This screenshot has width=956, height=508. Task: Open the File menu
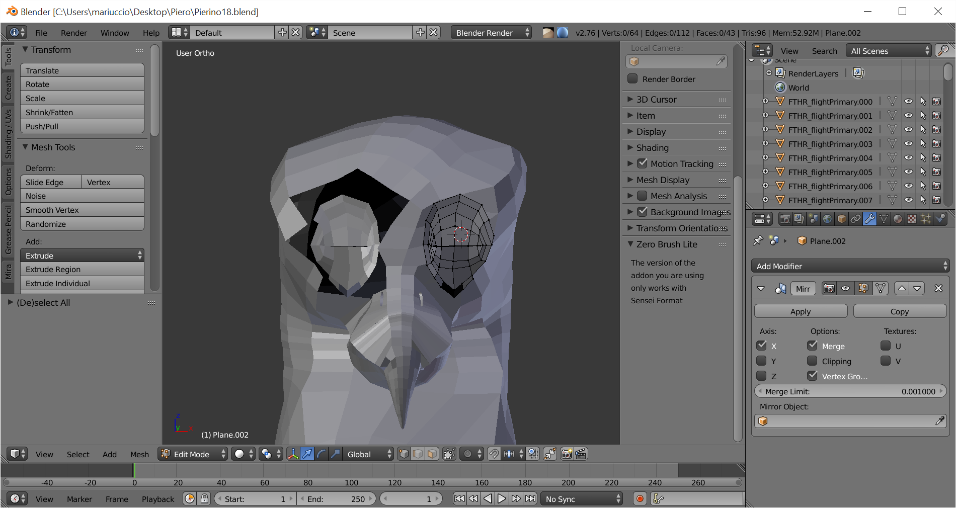coord(41,33)
